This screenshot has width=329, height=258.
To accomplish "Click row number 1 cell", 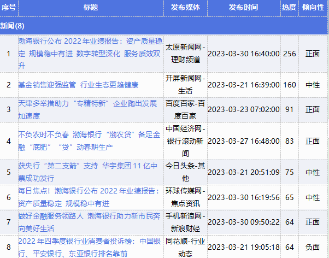I will point(9,54).
